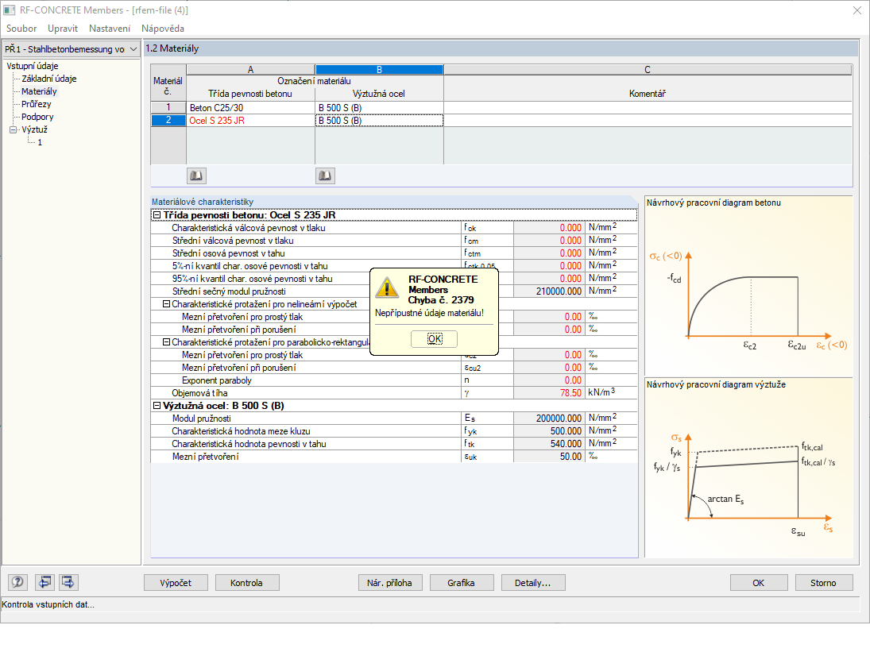The image size is (870, 652).
Task: Collapse Třída pevnosti betonu section
Action: pyautogui.click(x=157, y=215)
